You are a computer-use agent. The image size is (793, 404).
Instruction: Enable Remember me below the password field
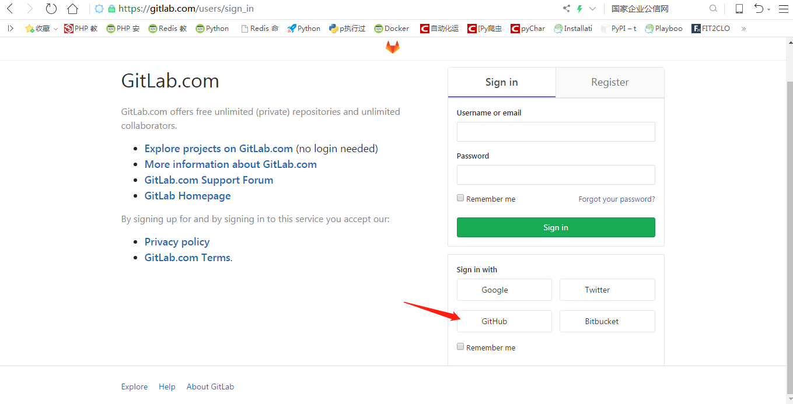click(x=460, y=198)
